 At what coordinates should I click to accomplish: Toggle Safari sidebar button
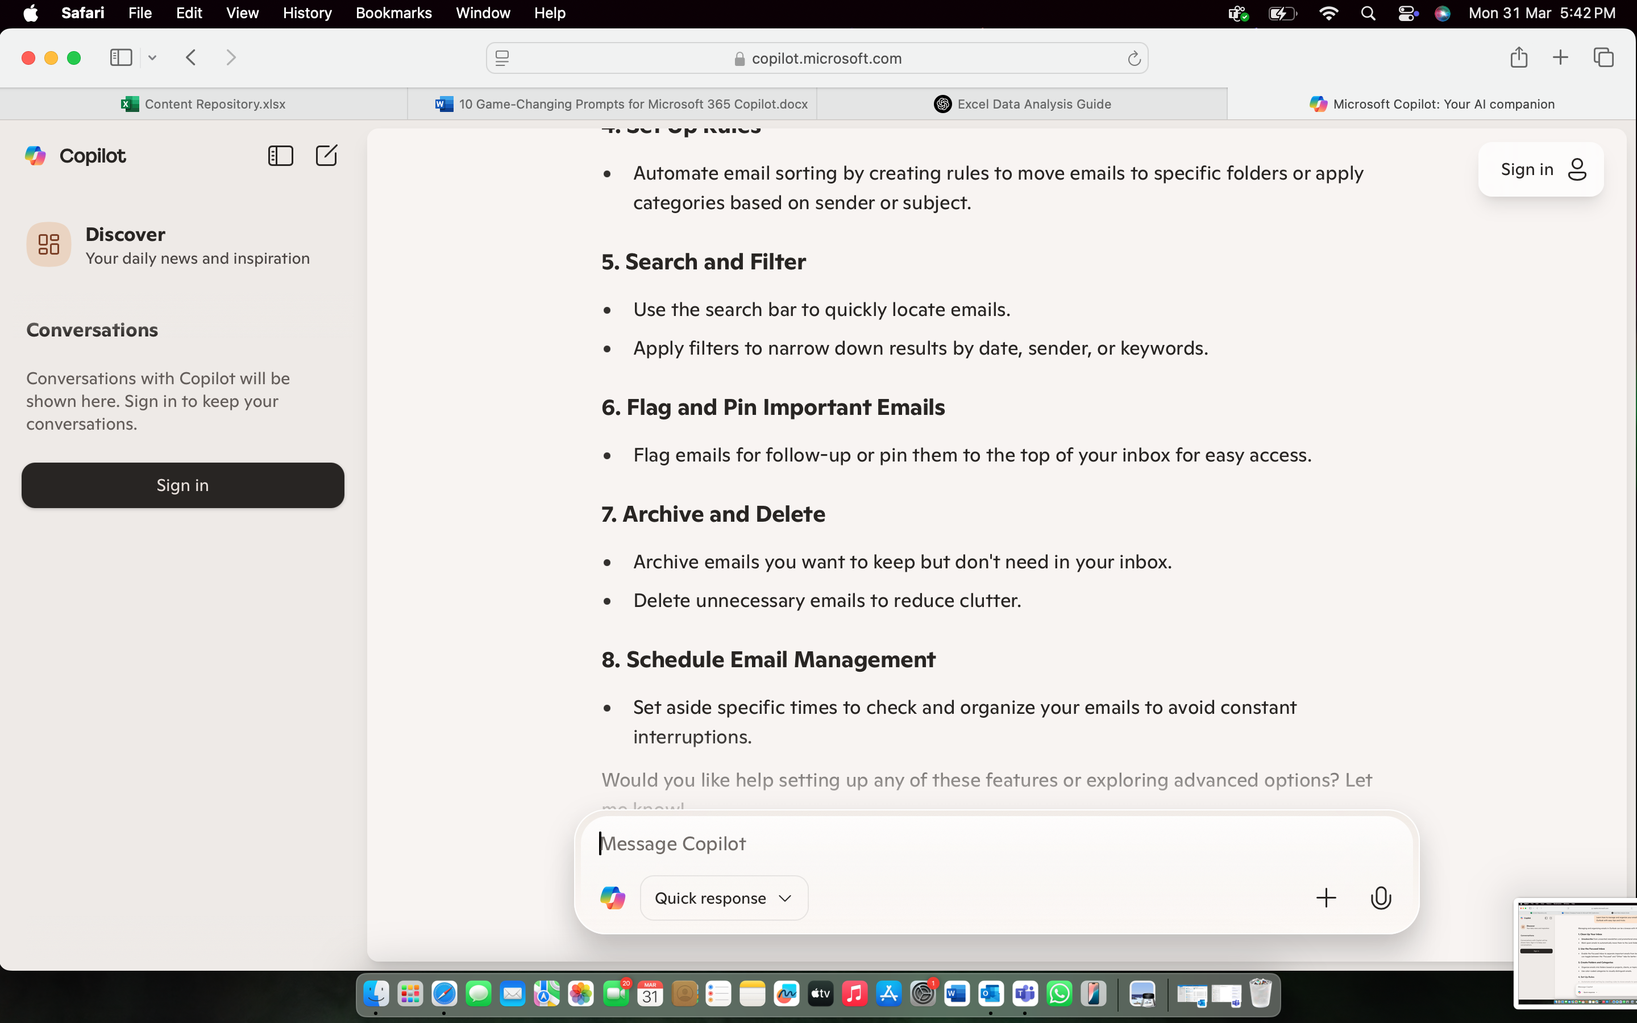[x=121, y=57]
